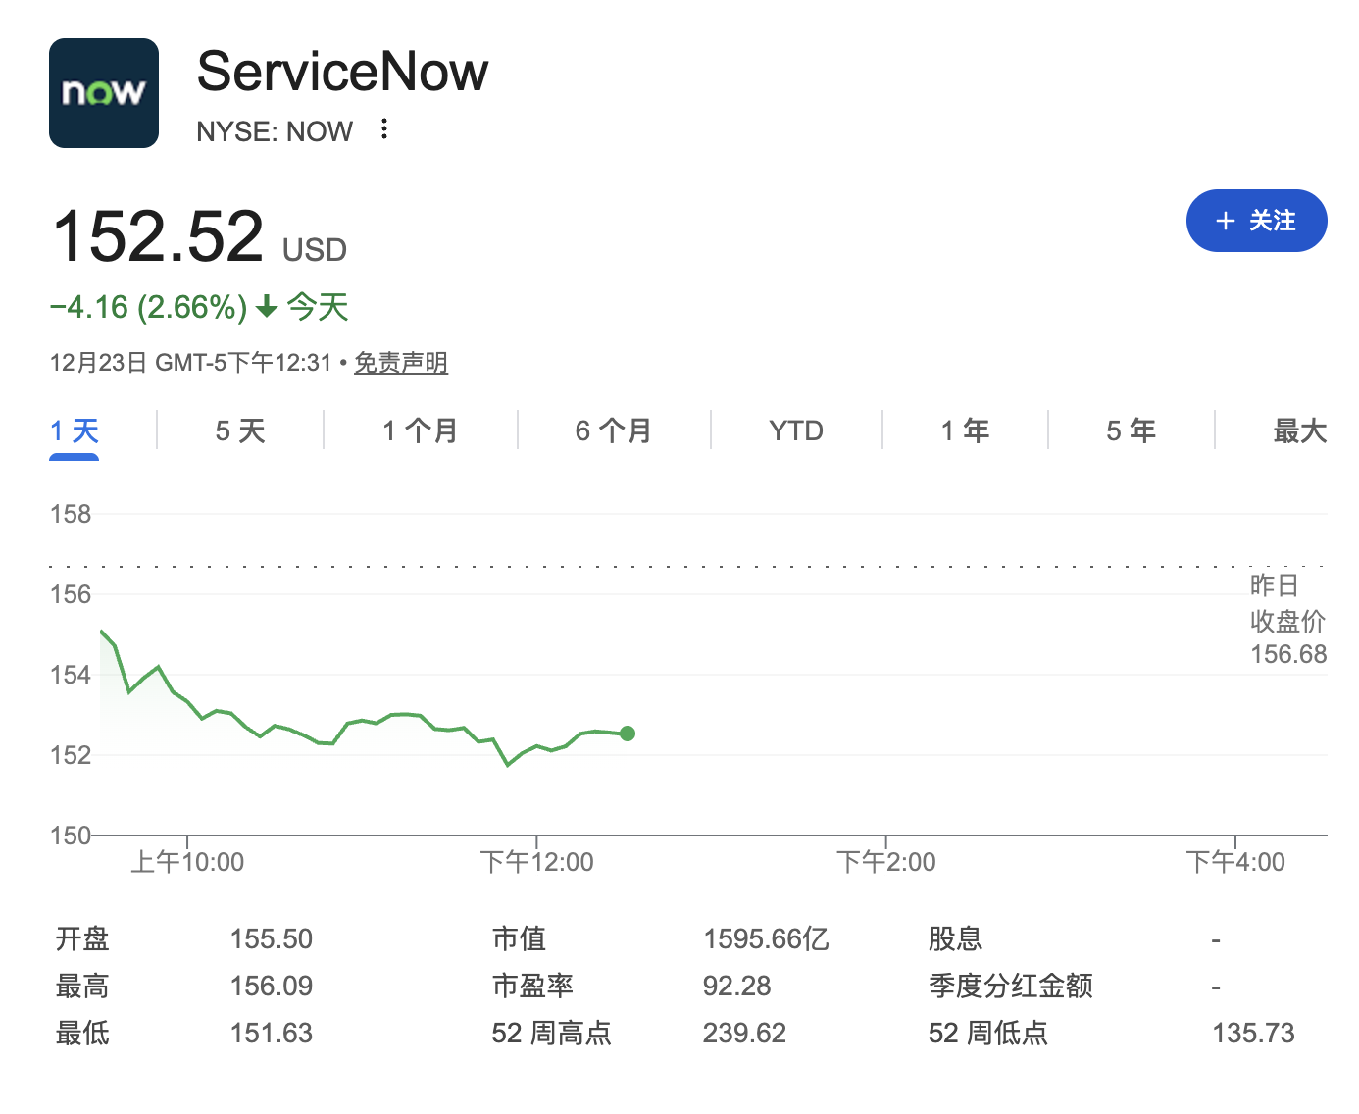Click the 关注 follow button

(x=1256, y=221)
